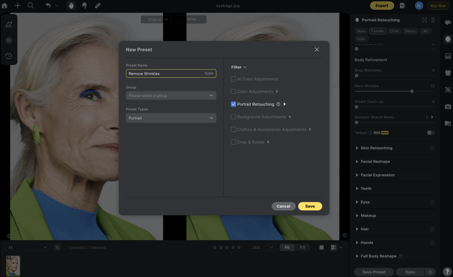This screenshot has height=277, width=453.
Task: Close the New Preset dialog
Action: 317,50
